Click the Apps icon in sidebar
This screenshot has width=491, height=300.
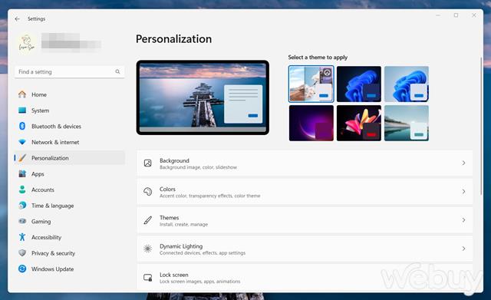(22, 173)
